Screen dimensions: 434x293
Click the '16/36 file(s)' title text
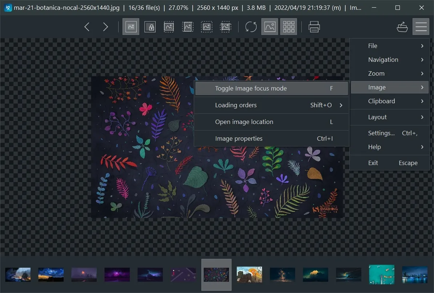click(144, 8)
